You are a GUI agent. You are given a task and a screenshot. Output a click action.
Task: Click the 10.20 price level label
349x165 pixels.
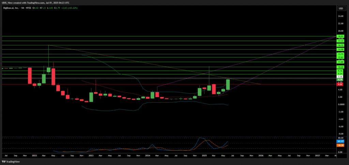[340, 67]
